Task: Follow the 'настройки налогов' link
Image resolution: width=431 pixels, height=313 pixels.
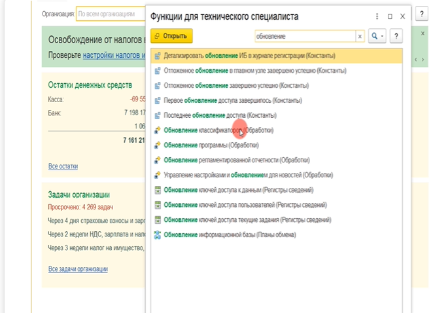Action: pyautogui.click(x=111, y=55)
